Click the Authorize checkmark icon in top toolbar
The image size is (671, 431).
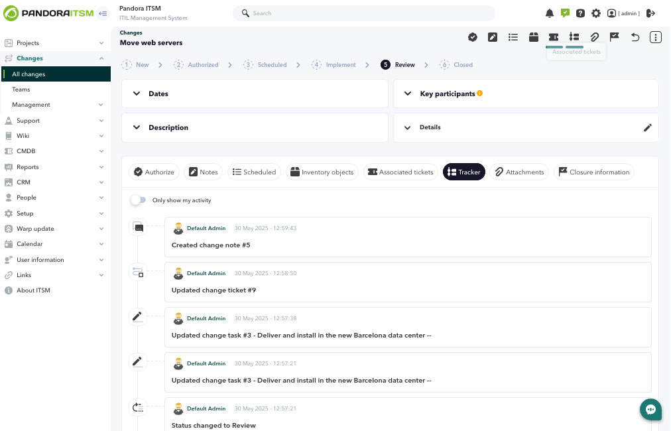click(x=473, y=37)
